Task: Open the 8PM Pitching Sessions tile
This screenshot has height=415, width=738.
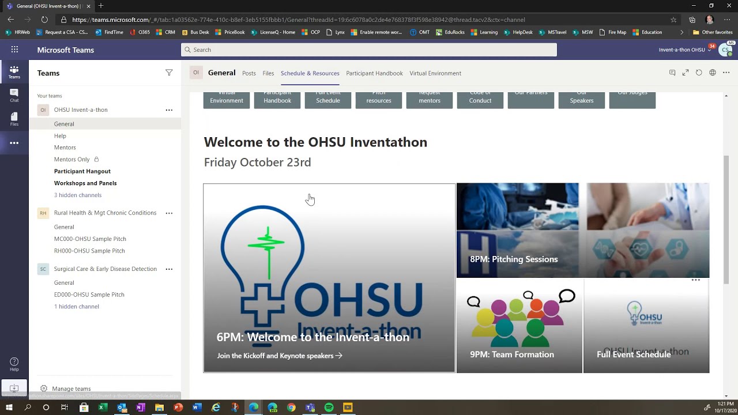Action: pyautogui.click(x=583, y=231)
